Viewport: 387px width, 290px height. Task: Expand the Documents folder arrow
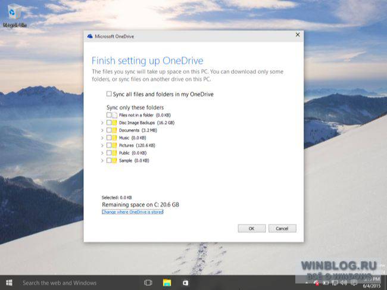(102, 130)
